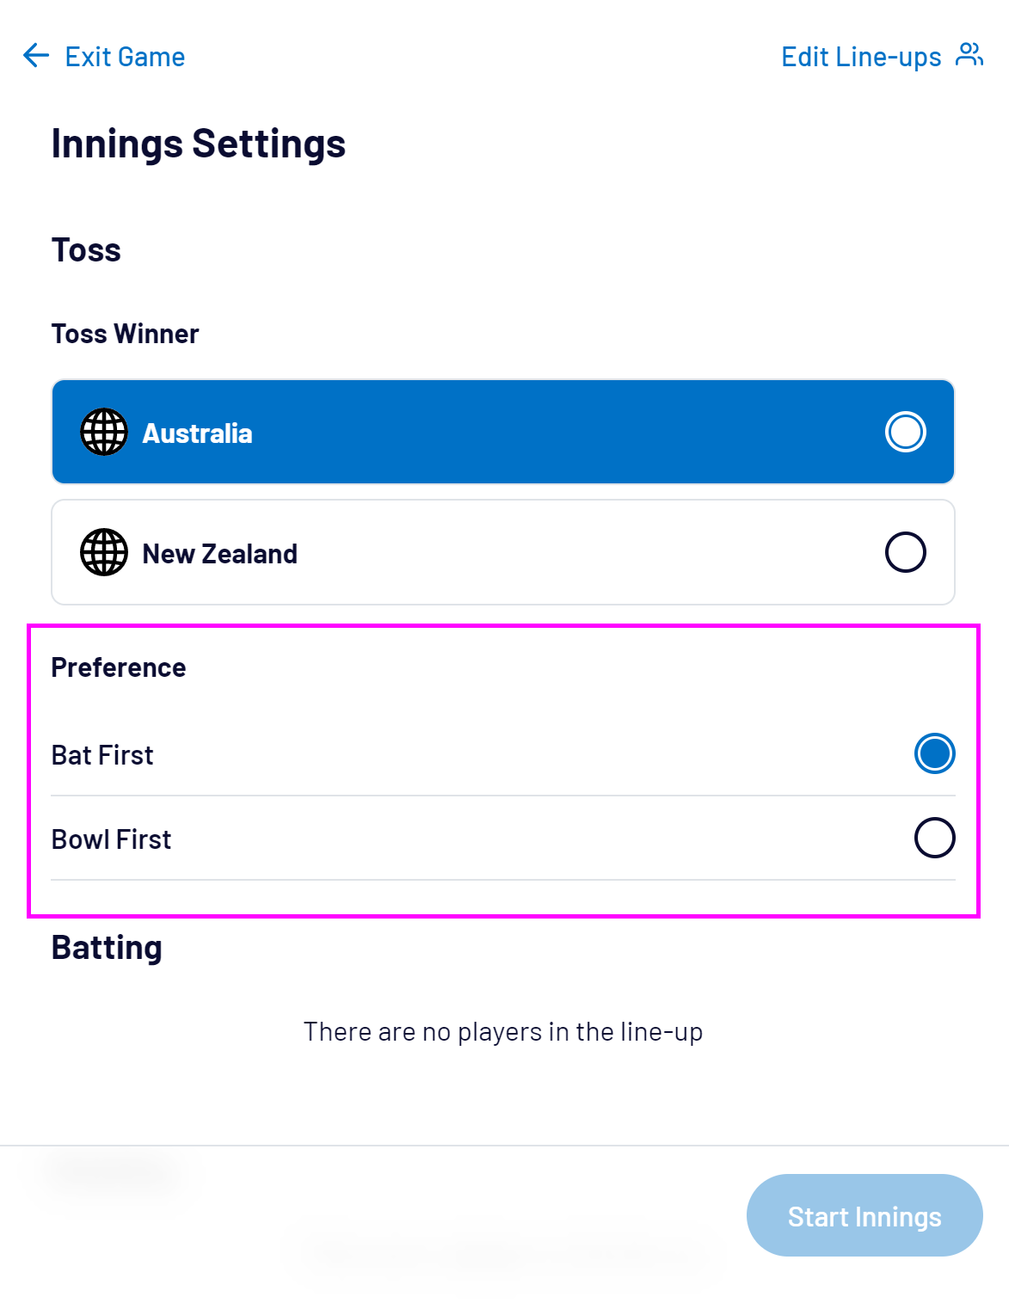Viewport: 1009px width, 1309px height.
Task: Click the globe icon next to Australia
Action: 104,433
